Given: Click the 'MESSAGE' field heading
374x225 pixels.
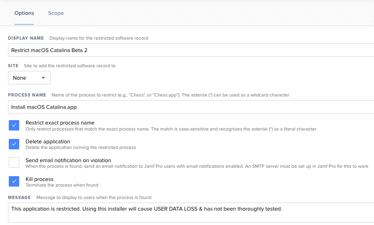Looking at the screenshot, I should [19, 197].
